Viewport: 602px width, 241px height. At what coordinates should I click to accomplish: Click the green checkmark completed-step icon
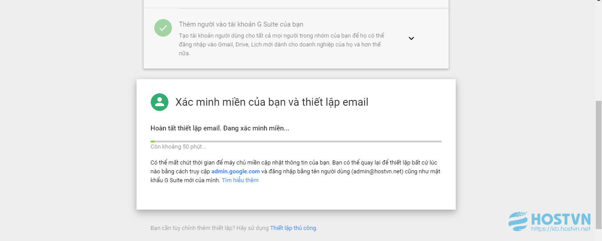click(163, 28)
